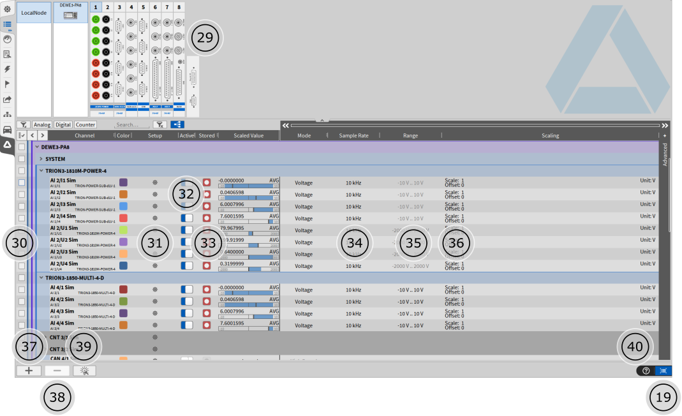Check the SYSTEM row checkbox
This screenshot has width=682, height=416.
point(22,159)
